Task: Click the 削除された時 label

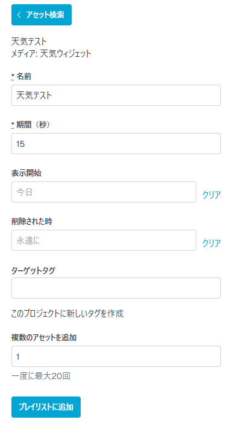Action: pos(32,221)
